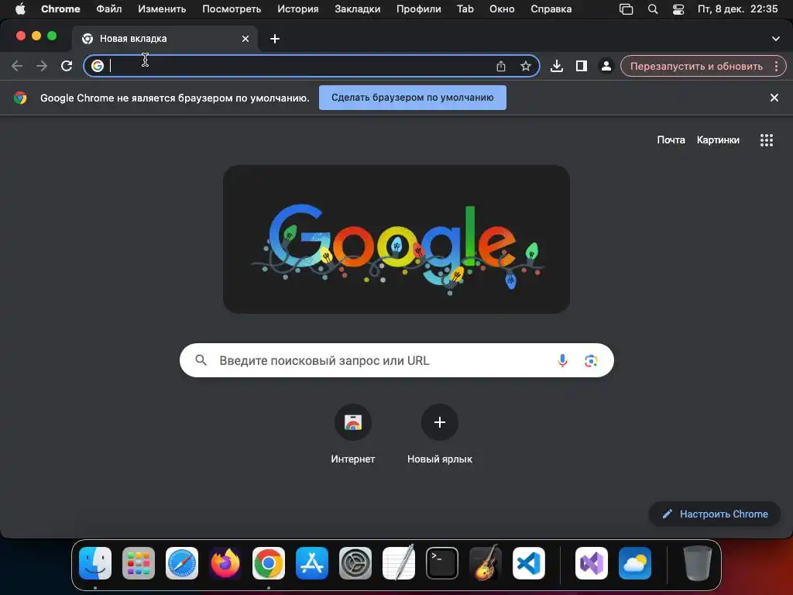Launch Visual Studio Code from the dock
Screen dimensions: 793x595
click(528, 563)
